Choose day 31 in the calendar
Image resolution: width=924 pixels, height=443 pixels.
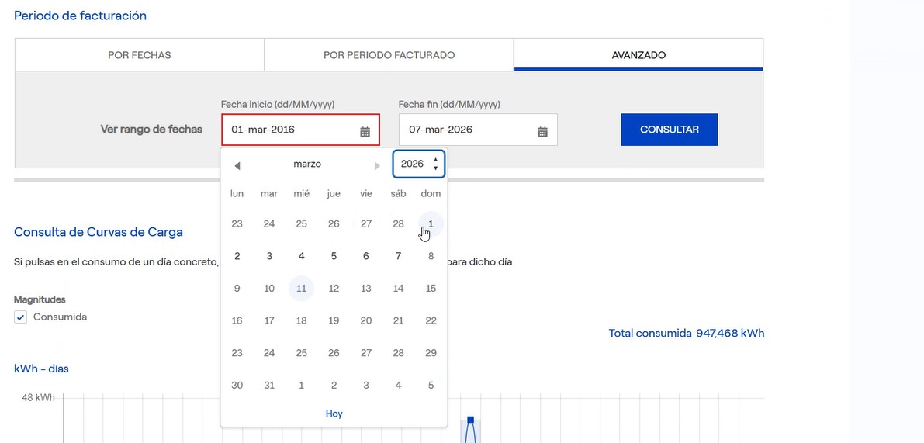tap(269, 385)
